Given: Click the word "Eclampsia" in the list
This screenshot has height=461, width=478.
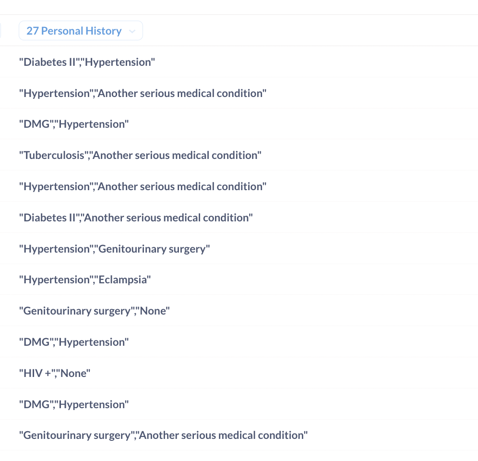Looking at the screenshot, I should [123, 279].
